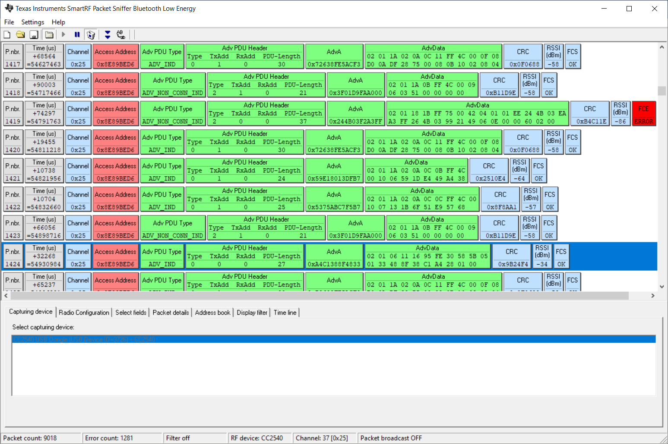Image resolution: width=668 pixels, height=444 pixels.
Task: Select highlighted packet number 1424 cell
Action: point(13,256)
